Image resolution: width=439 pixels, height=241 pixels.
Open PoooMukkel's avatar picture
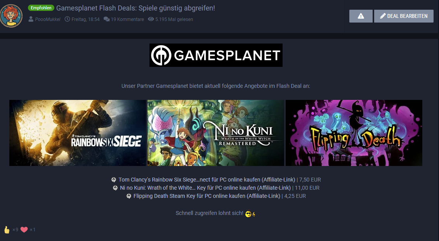pyautogui.click(x=11, y=16)
